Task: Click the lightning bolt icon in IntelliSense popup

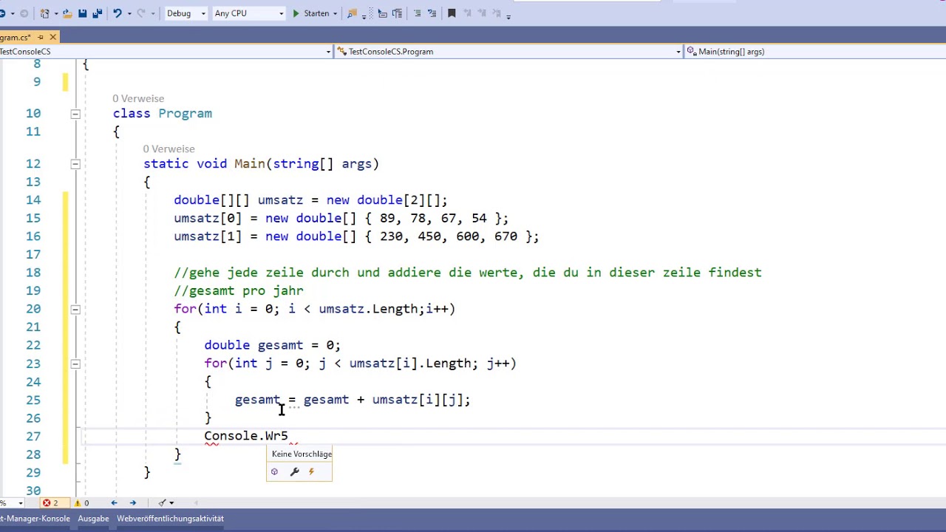Action: pos(311,471)
